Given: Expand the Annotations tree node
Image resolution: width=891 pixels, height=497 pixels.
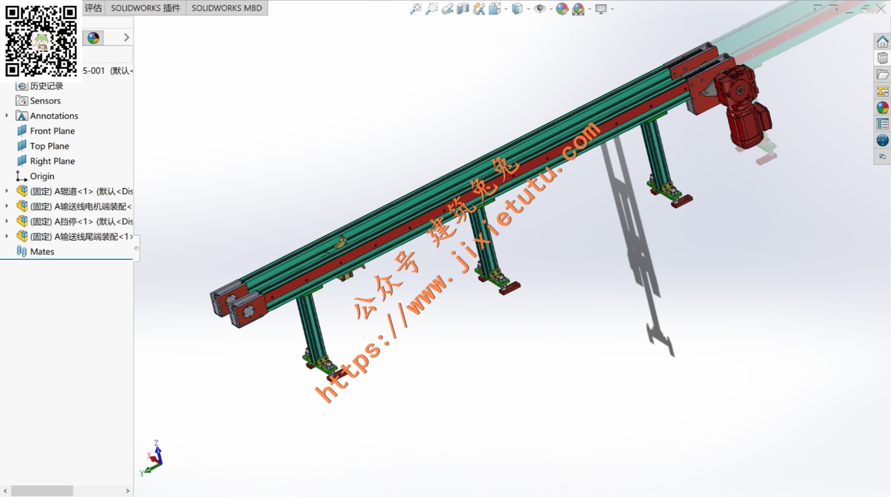Looking at the screenshot, I should click(7, 116).
